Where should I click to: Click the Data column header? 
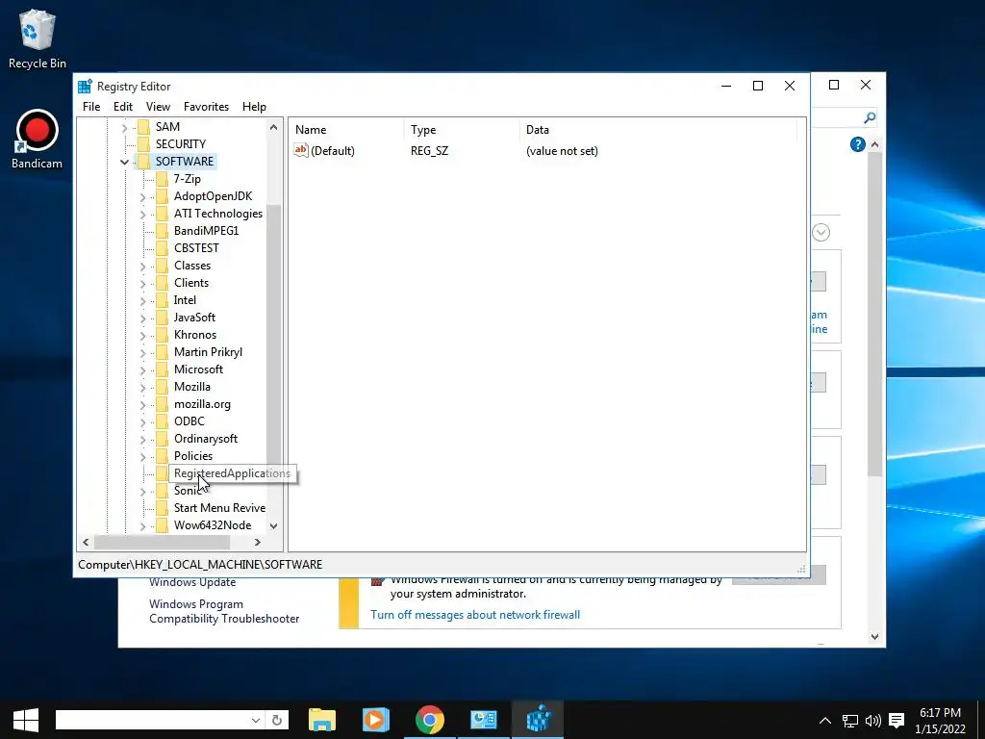(x=658, y=130)
